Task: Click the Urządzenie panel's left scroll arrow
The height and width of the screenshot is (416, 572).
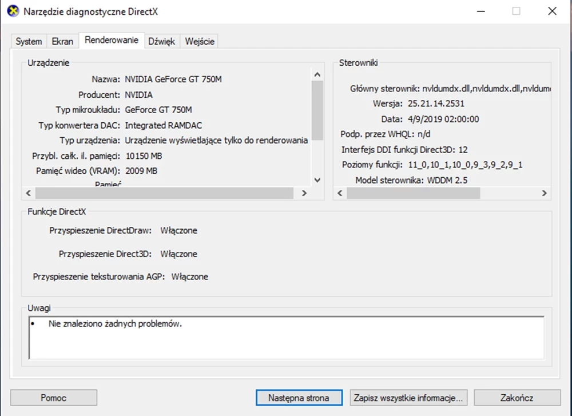Action: click(x=29, y=193)
